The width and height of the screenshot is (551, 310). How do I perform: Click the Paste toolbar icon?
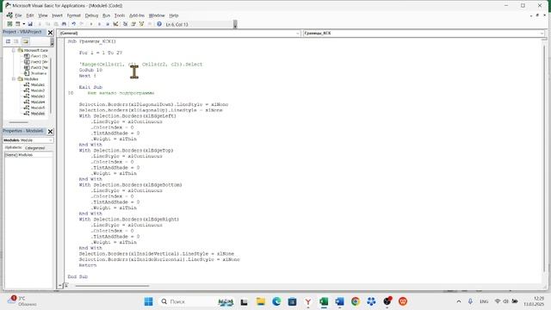56,24
